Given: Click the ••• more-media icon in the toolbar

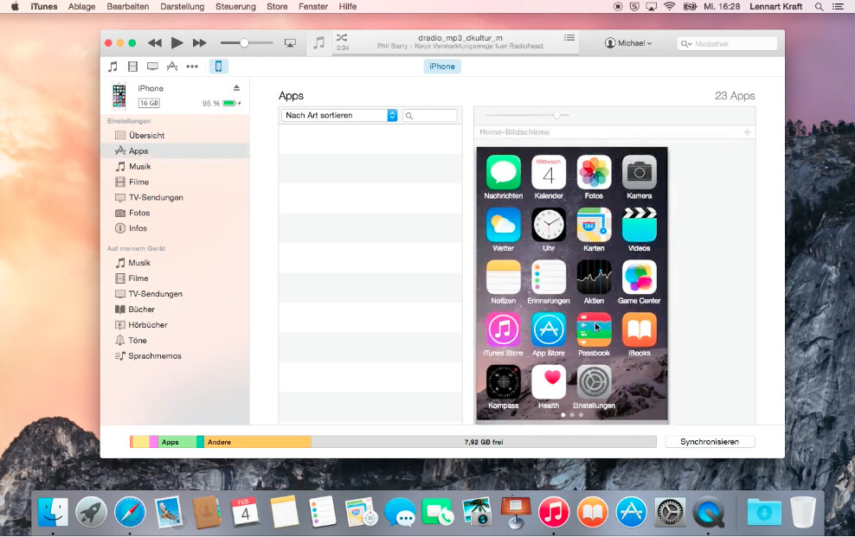Looking at the screenshot, I should [193, 67].
